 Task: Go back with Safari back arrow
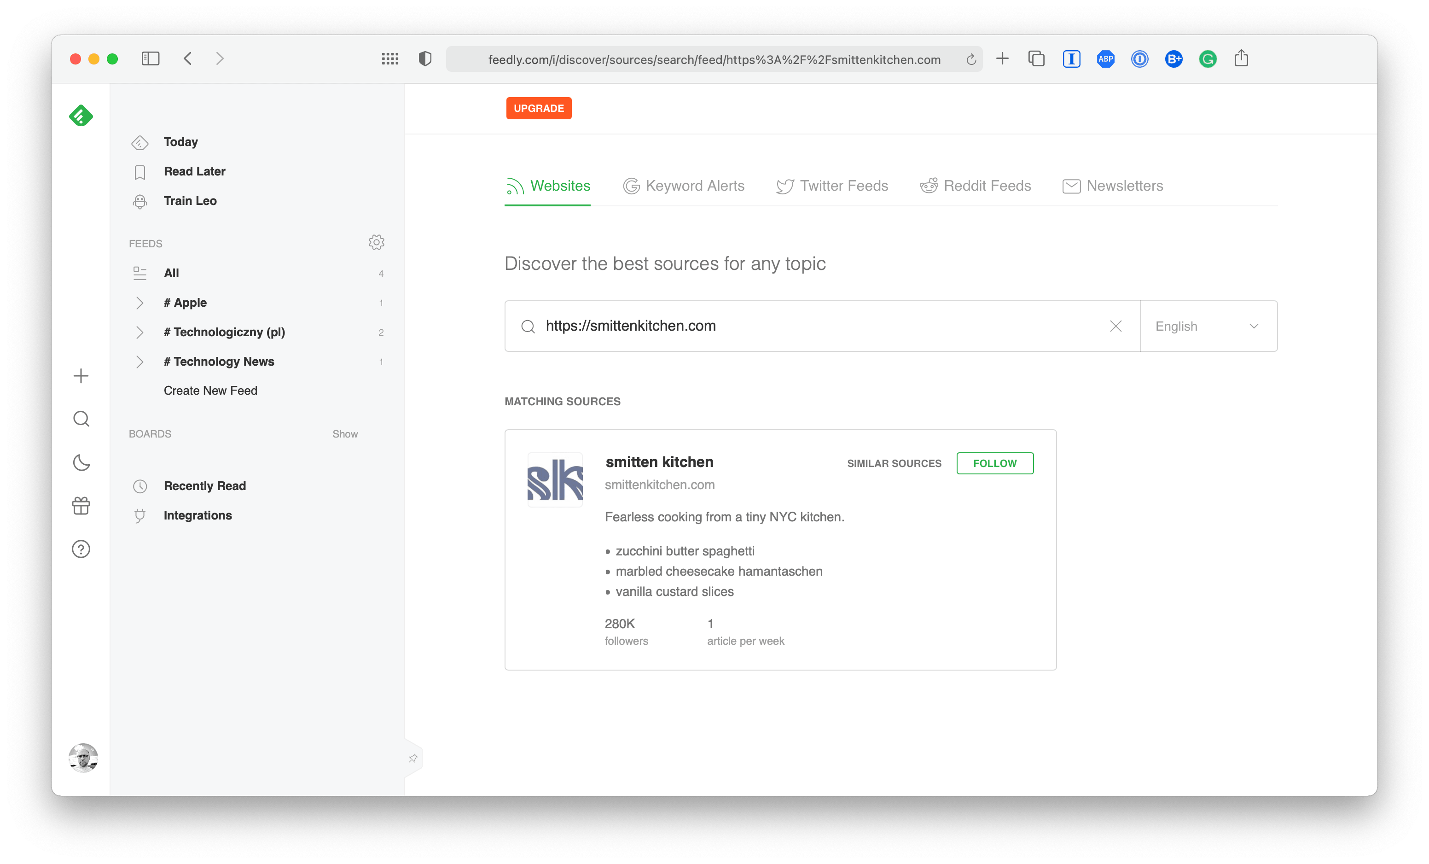click(187, 58)
